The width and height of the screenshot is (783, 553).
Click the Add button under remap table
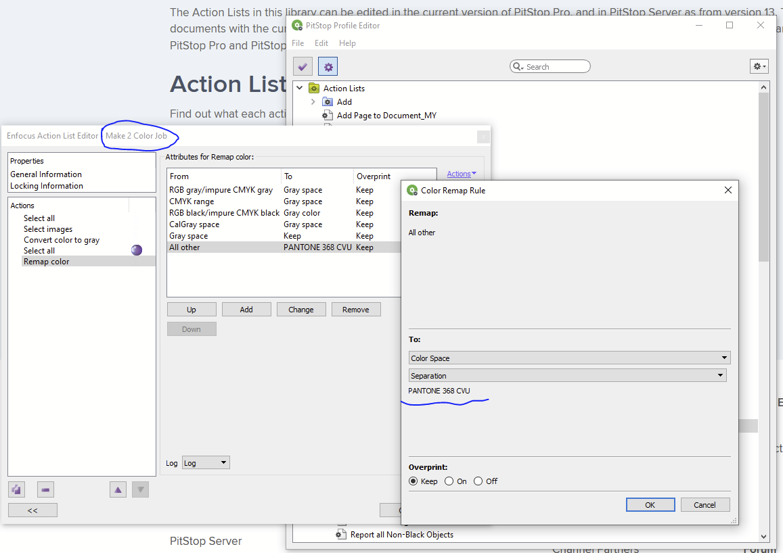tap(246, 309)
